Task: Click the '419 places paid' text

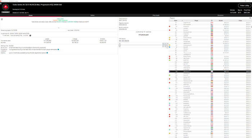Action: coord(144,34)
